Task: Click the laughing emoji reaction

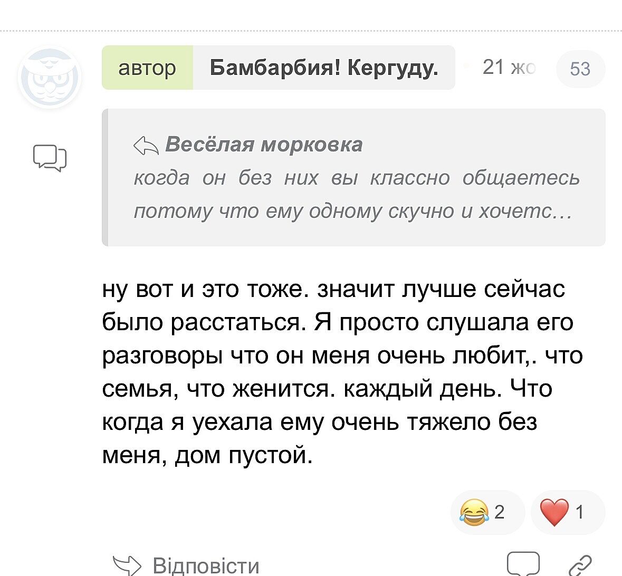Action: [x=474, y=512]
